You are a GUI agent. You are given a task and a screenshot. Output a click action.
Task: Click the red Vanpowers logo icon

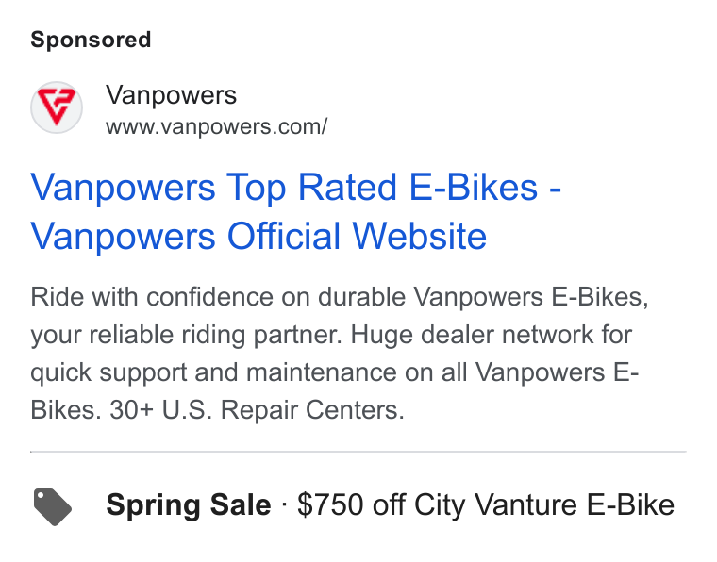[x=57, y=107]
